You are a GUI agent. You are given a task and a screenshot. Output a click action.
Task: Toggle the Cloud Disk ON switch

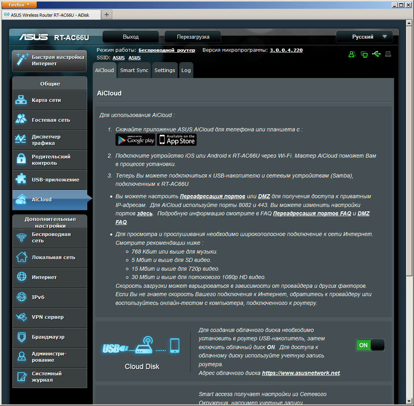coord(370,345)
